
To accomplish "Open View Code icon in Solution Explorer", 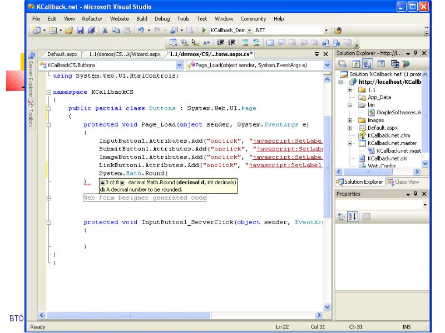I will [x=381, y=64].
